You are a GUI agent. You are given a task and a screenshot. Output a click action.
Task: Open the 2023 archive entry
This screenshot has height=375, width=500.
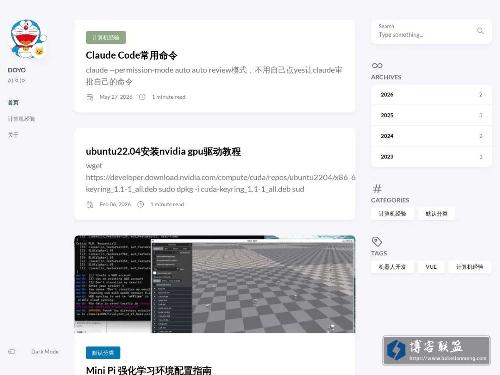point(432,157)
